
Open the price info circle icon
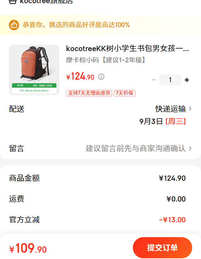coord(101,77)
